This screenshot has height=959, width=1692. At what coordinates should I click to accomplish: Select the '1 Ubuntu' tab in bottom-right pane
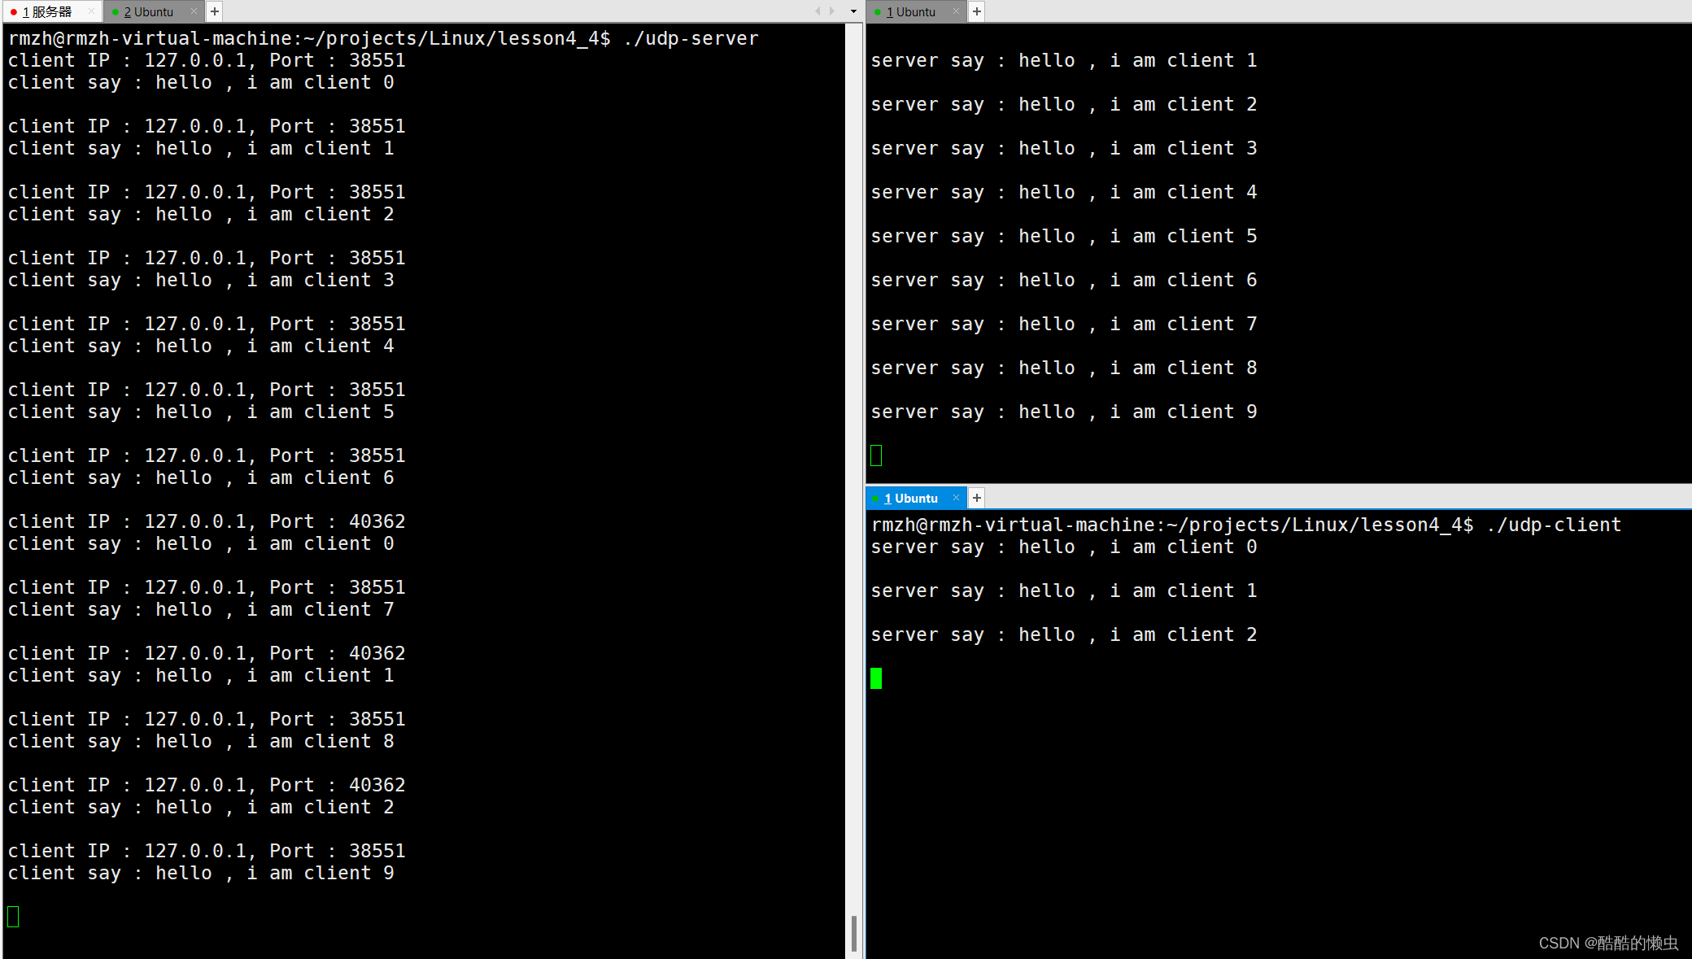[x=911, y=498]
